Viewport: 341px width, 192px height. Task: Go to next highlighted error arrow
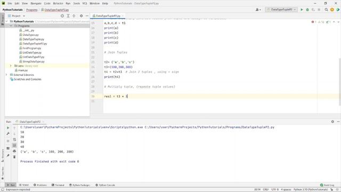338,22
